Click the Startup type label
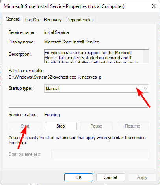 [20, 88]
